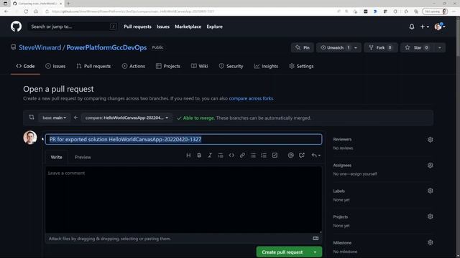Open the repository Pull requests tab
460x258 pixels.
tap(93, 66)
